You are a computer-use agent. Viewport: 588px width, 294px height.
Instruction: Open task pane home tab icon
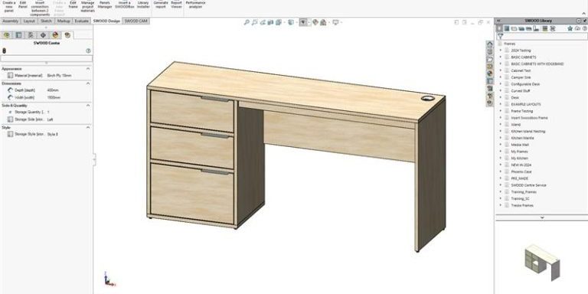(x=490, y=44)
